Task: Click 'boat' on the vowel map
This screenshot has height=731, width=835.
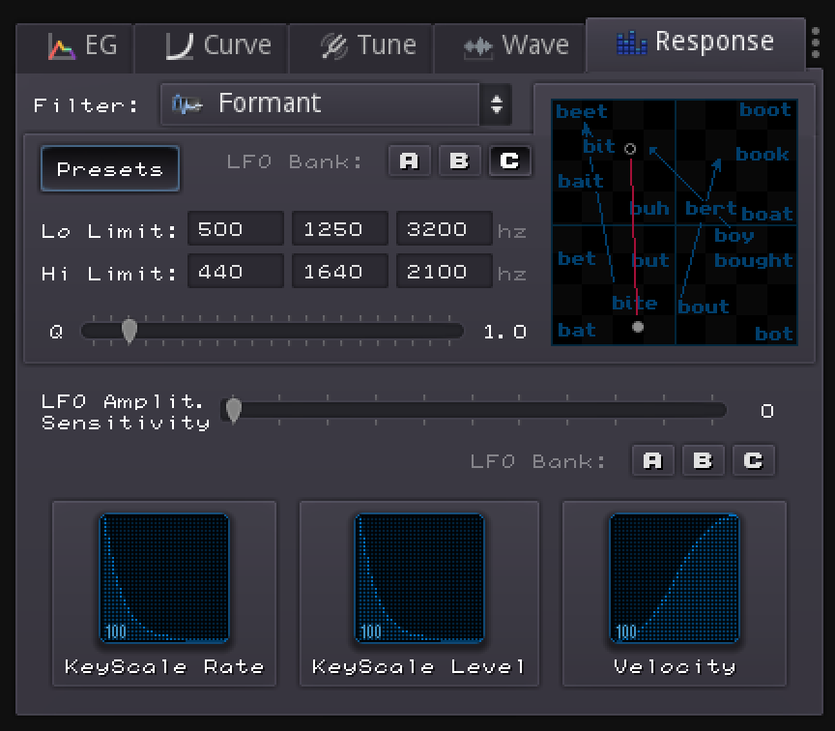Action: (767, 215)
